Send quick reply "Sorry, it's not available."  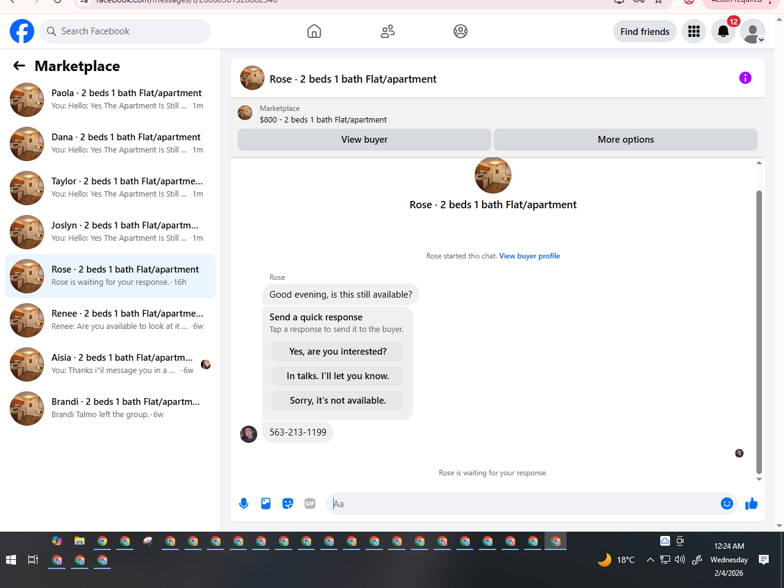click(338, 401)
